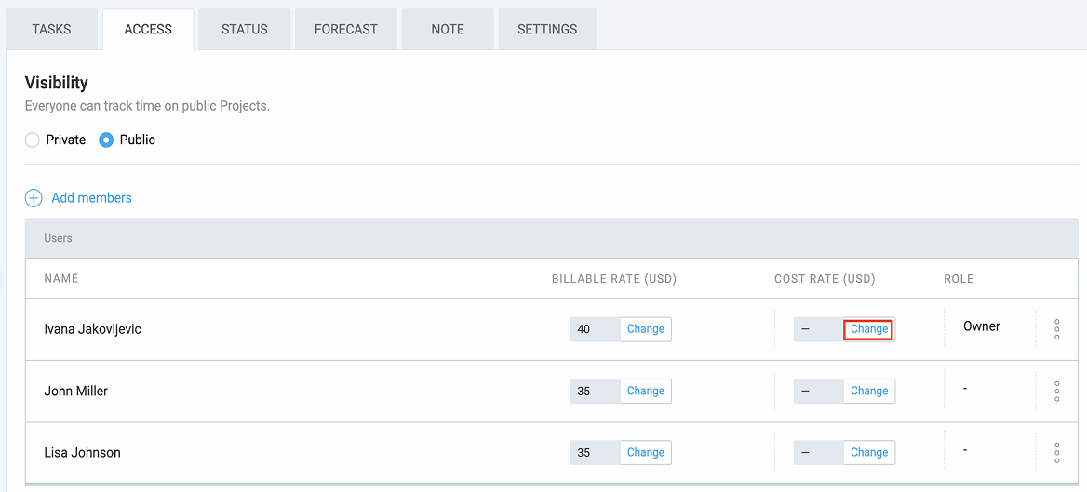The width and height of the screenshot is (1087, 492).
Task: Change Ivana Jakovljevic's billable rate
Action: pos(646,329)
